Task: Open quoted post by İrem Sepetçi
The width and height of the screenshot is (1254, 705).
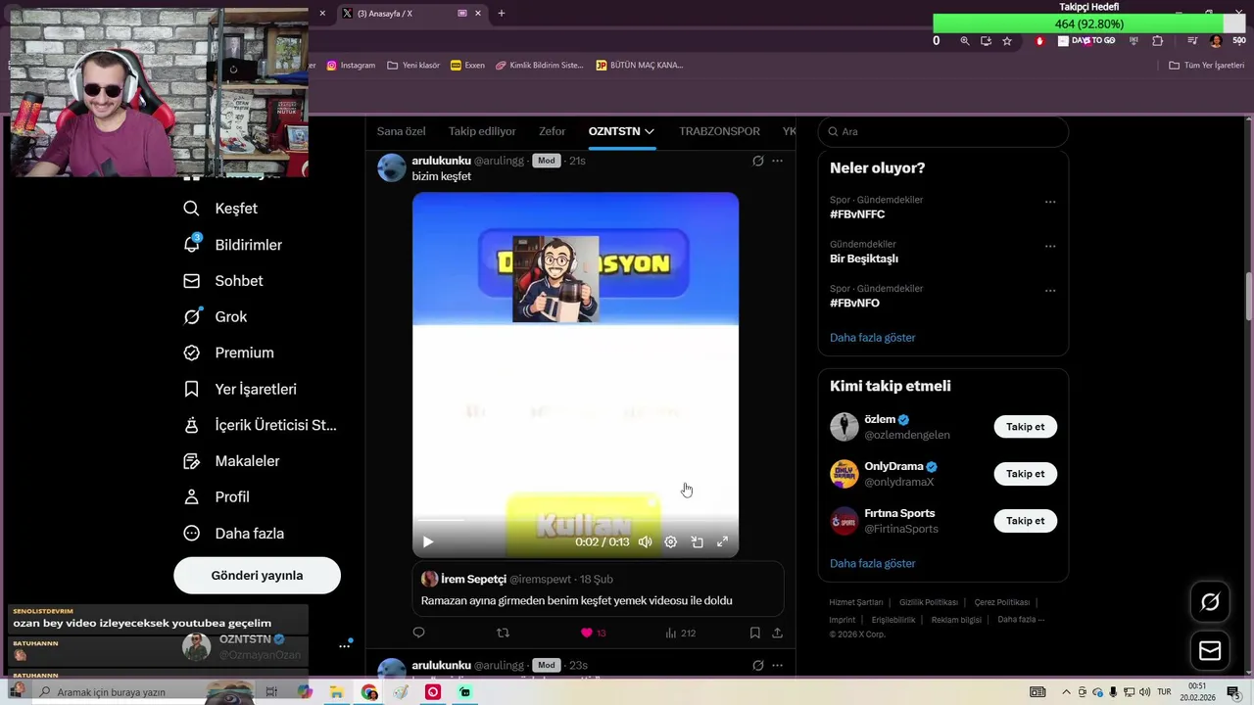Action: click(598, 589)
